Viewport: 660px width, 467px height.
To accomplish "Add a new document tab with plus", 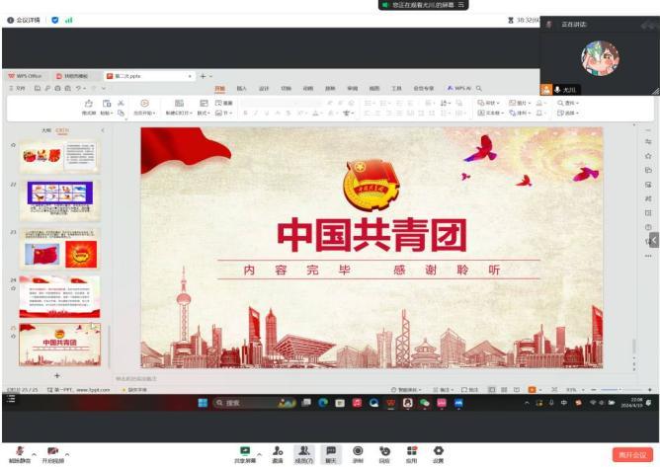I will 203,76.
